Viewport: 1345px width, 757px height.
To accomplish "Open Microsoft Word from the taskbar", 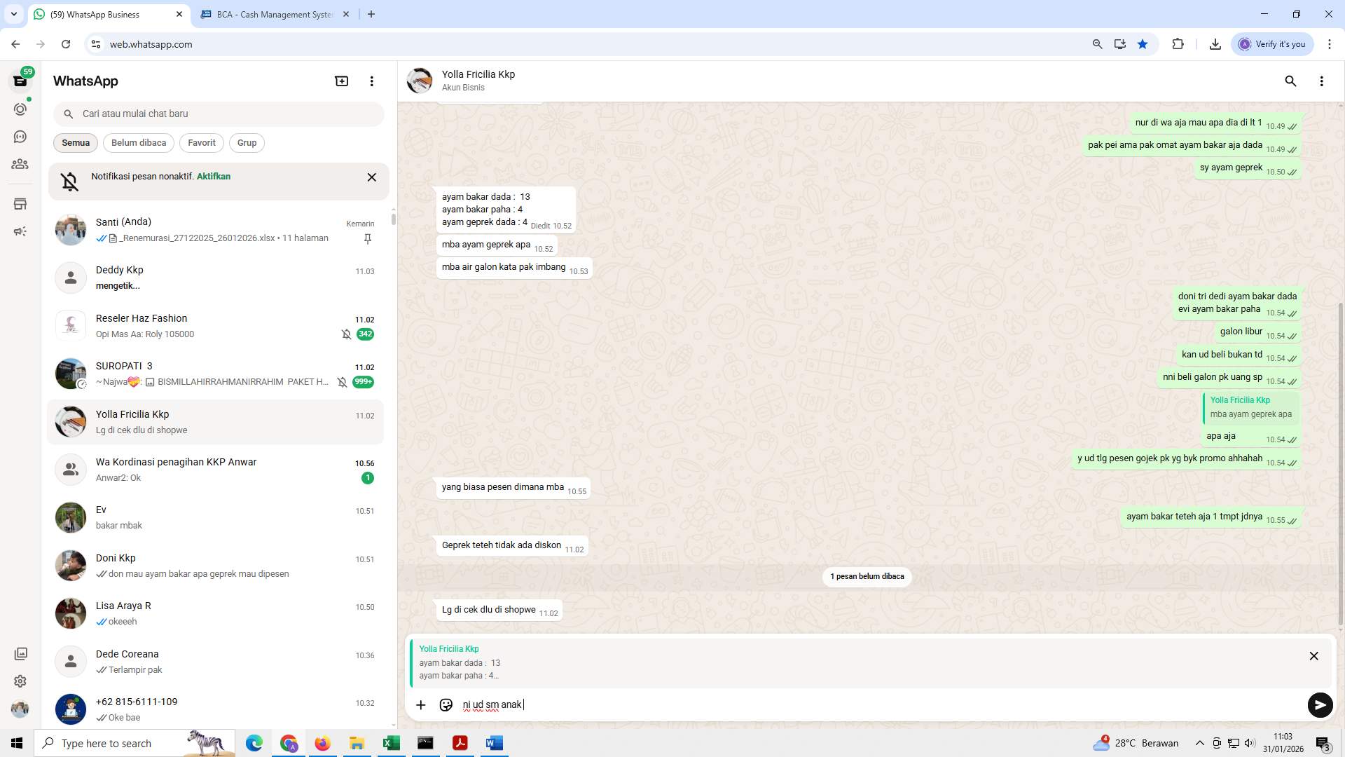I will coord(494,743).
